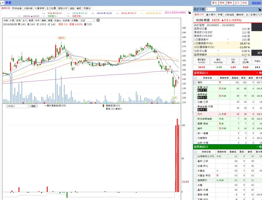Check the 美商高盛 broker checkbox
262x200 pixels.
(195, 96)
